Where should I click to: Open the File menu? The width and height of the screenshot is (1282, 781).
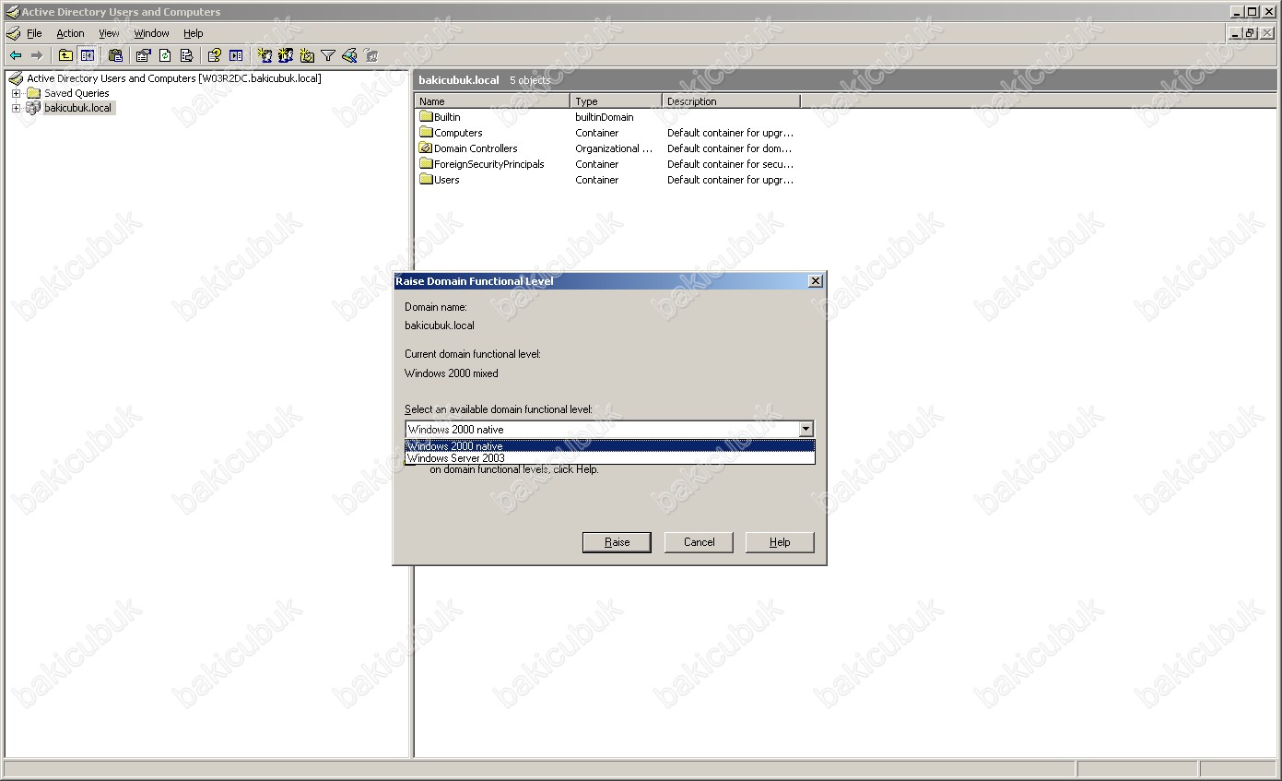pos(34,33)
